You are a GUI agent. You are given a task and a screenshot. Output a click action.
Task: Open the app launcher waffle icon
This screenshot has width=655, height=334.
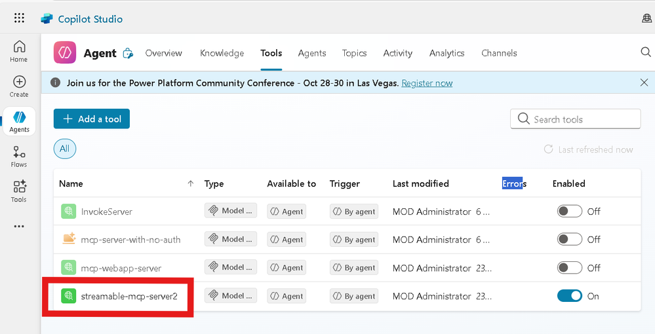point(19,18)
